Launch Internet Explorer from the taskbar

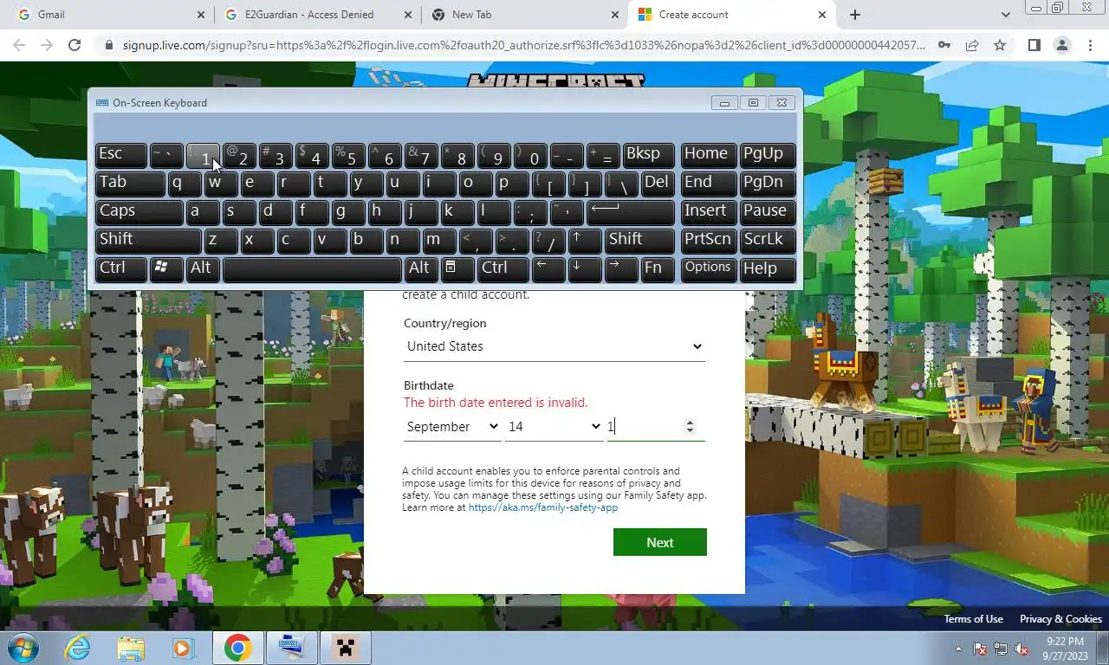78,648
